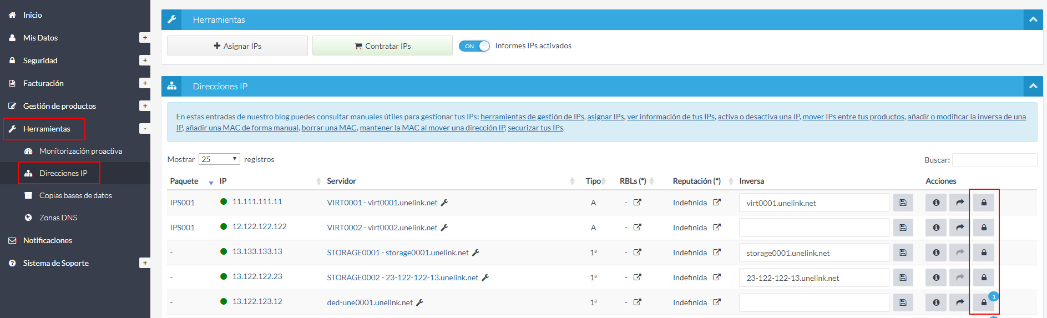1047x318 pixels.
Task: Open Zonas DNS in sidebar
Action: pyautogui.click(x=58, y=218)
